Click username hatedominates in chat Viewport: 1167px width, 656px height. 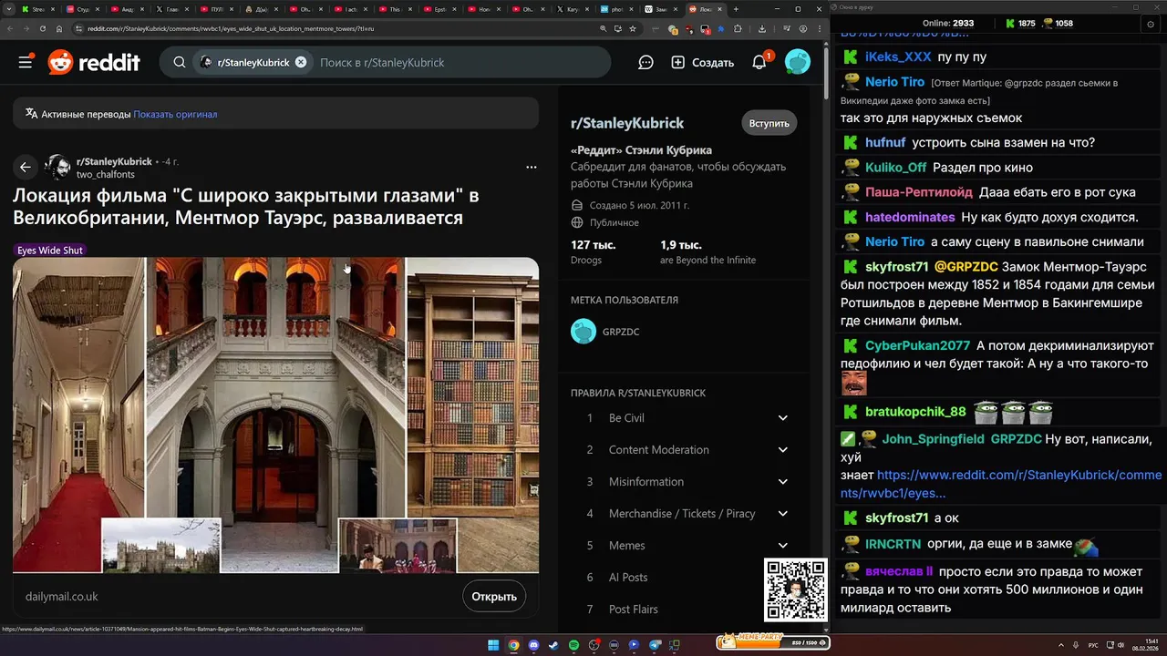(x=910, y=217)
